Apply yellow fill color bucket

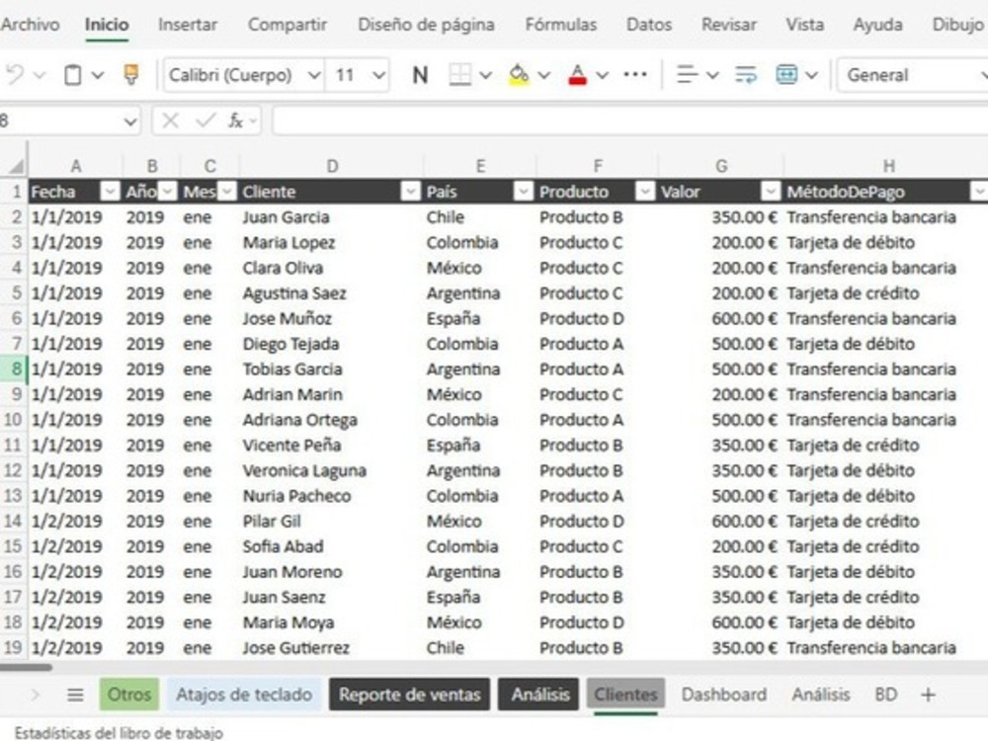[x=519, y=75]
